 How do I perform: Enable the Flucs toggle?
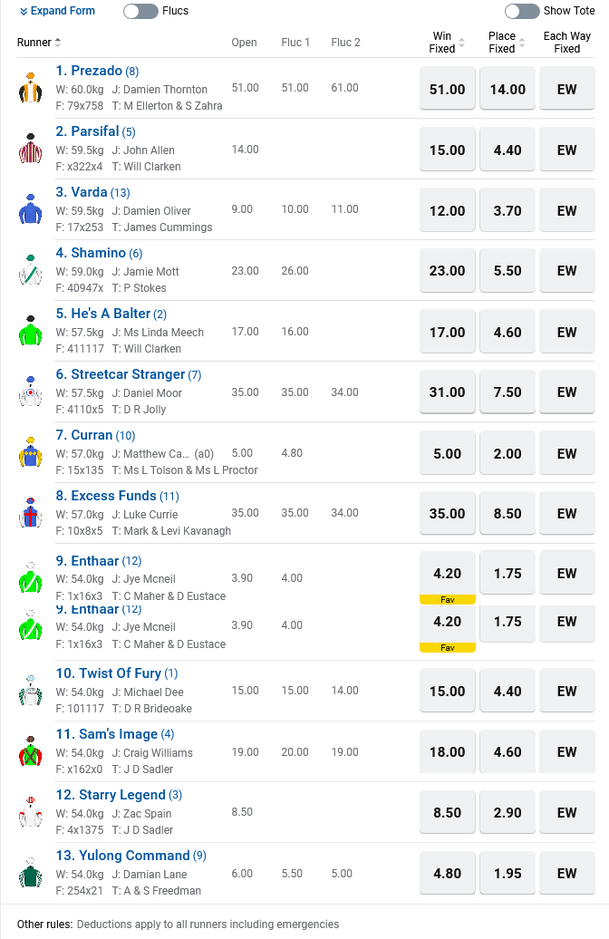140,11
